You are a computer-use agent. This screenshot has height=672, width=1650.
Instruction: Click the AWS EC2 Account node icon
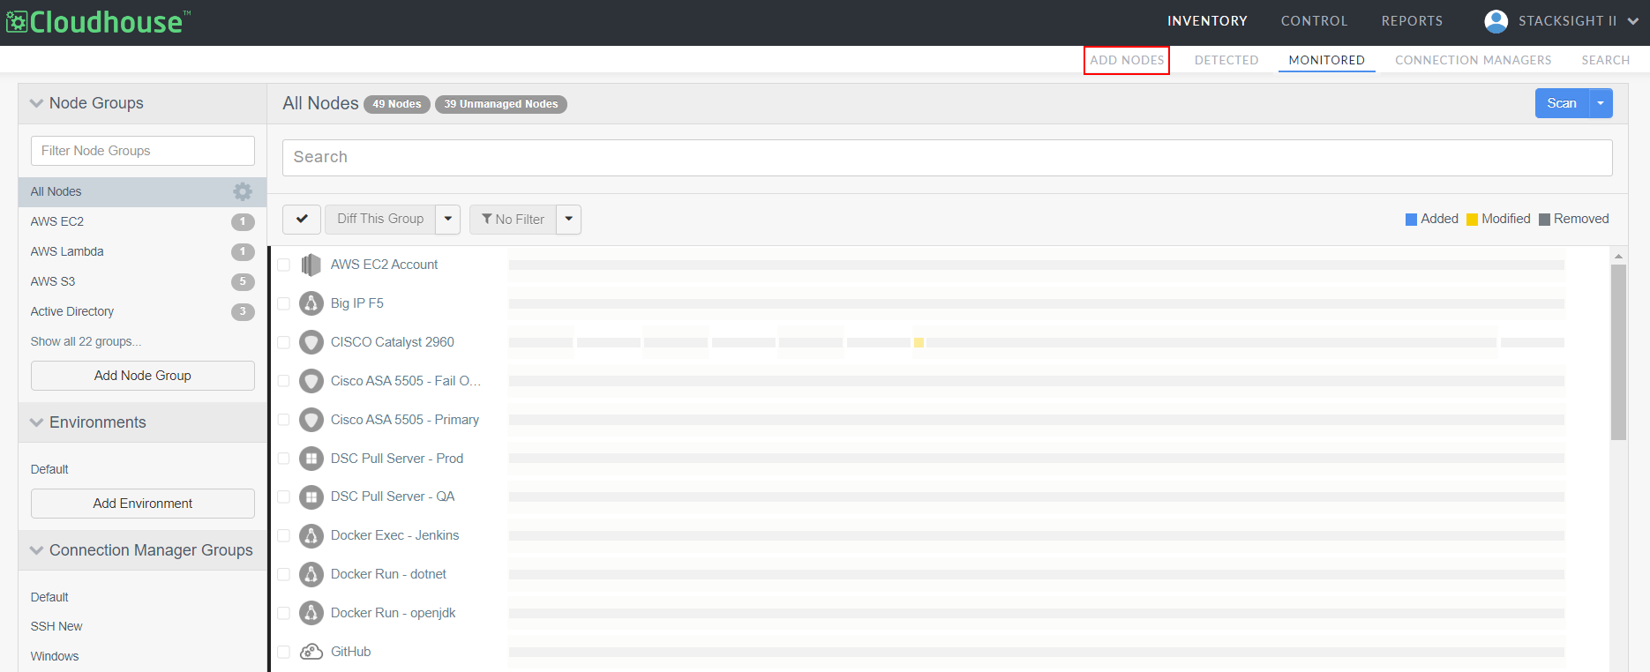tap(311, 265)
